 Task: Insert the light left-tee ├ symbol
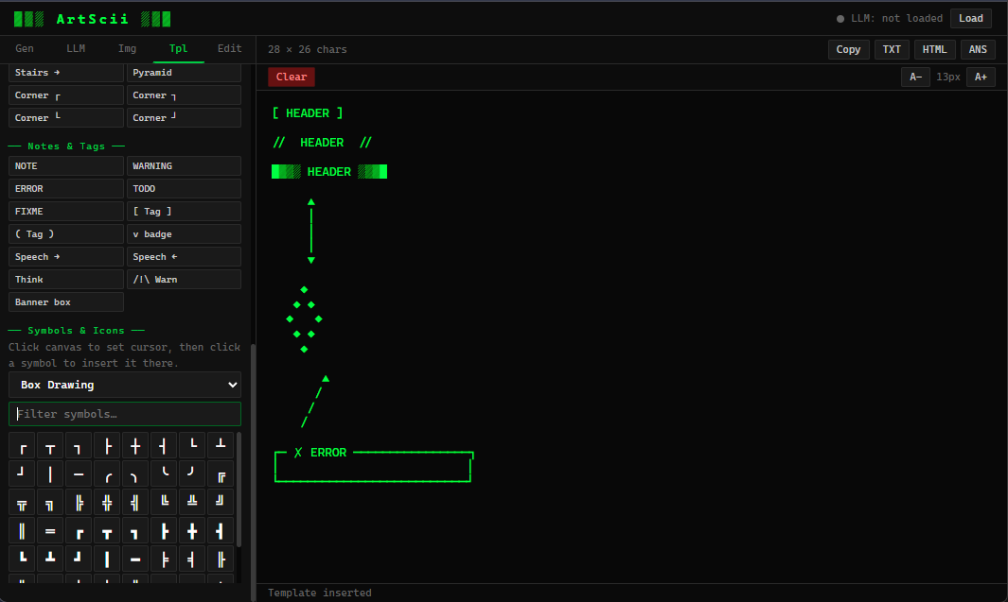click(x=107, y=445)
